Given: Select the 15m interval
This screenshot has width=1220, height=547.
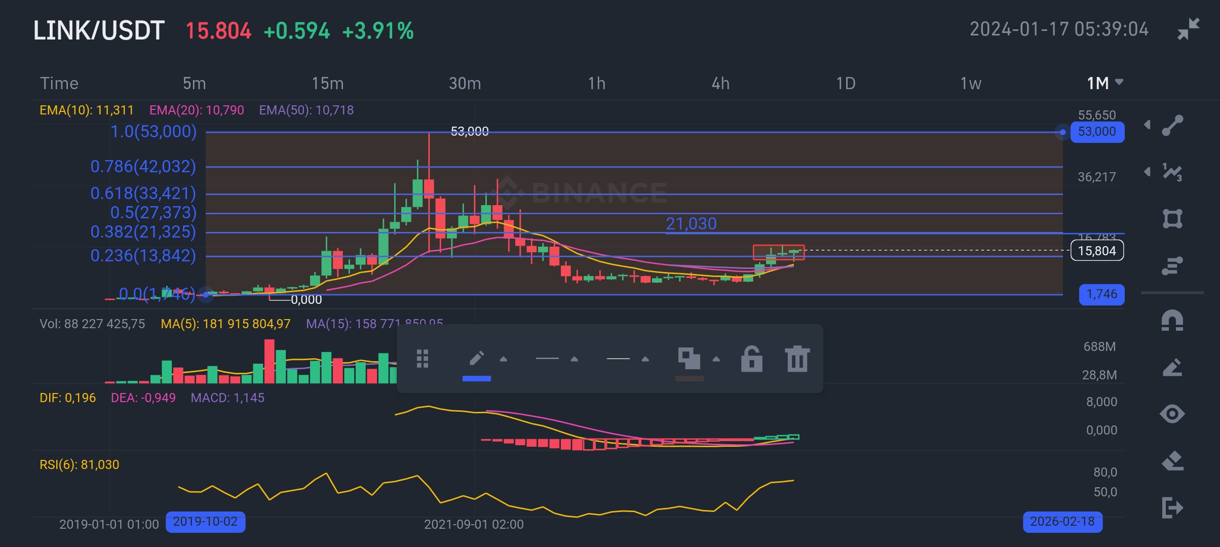Looking at the screenshot, I should tap(327, 83).
